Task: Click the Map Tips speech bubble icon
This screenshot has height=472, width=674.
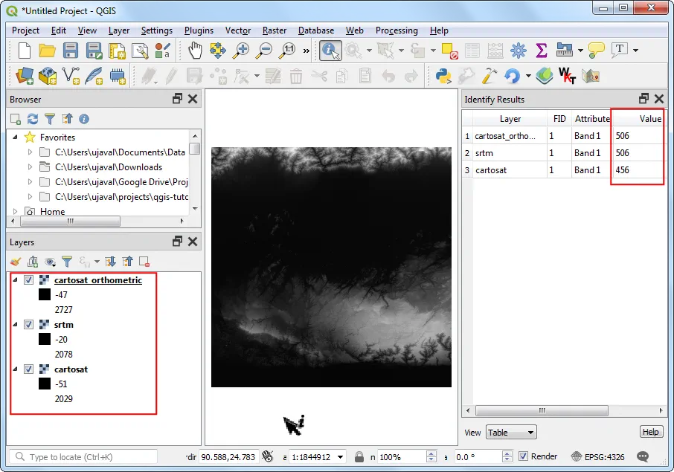Action: (x=597, y=51)
